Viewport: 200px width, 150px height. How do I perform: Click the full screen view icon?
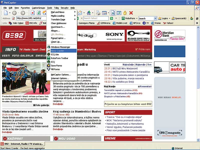coord(119,13)
